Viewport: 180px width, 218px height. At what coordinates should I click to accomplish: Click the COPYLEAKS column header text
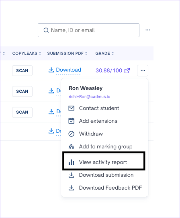[x=25, y=53]
